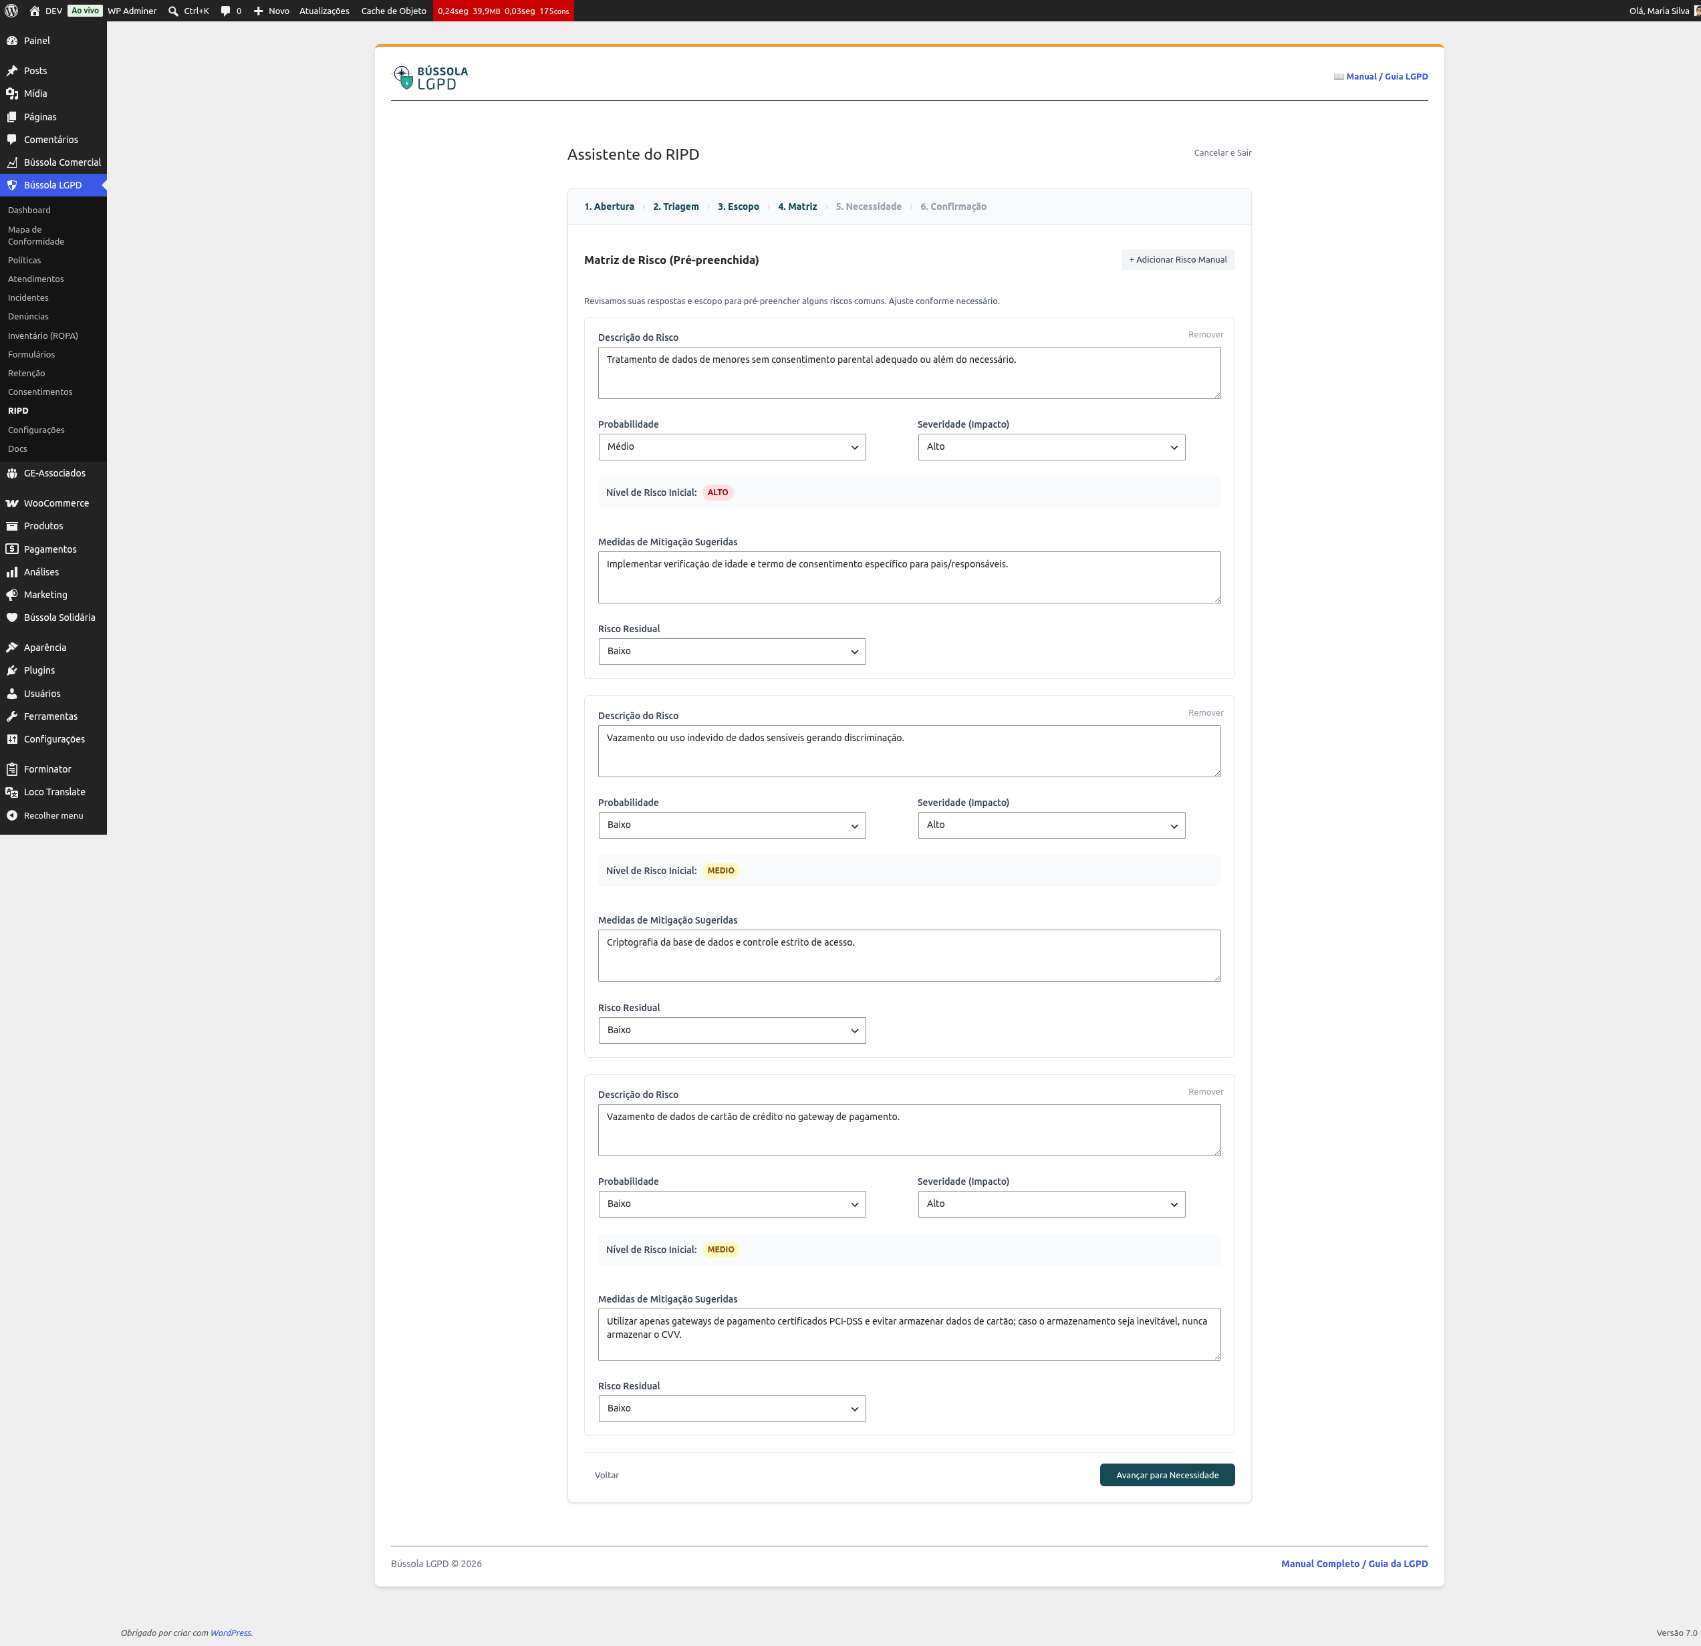The width and height of the screenshot is (1701, 1646).
Task: Open Risco Residual dropdown for menores risk
Action: click(x=732, y=652)
